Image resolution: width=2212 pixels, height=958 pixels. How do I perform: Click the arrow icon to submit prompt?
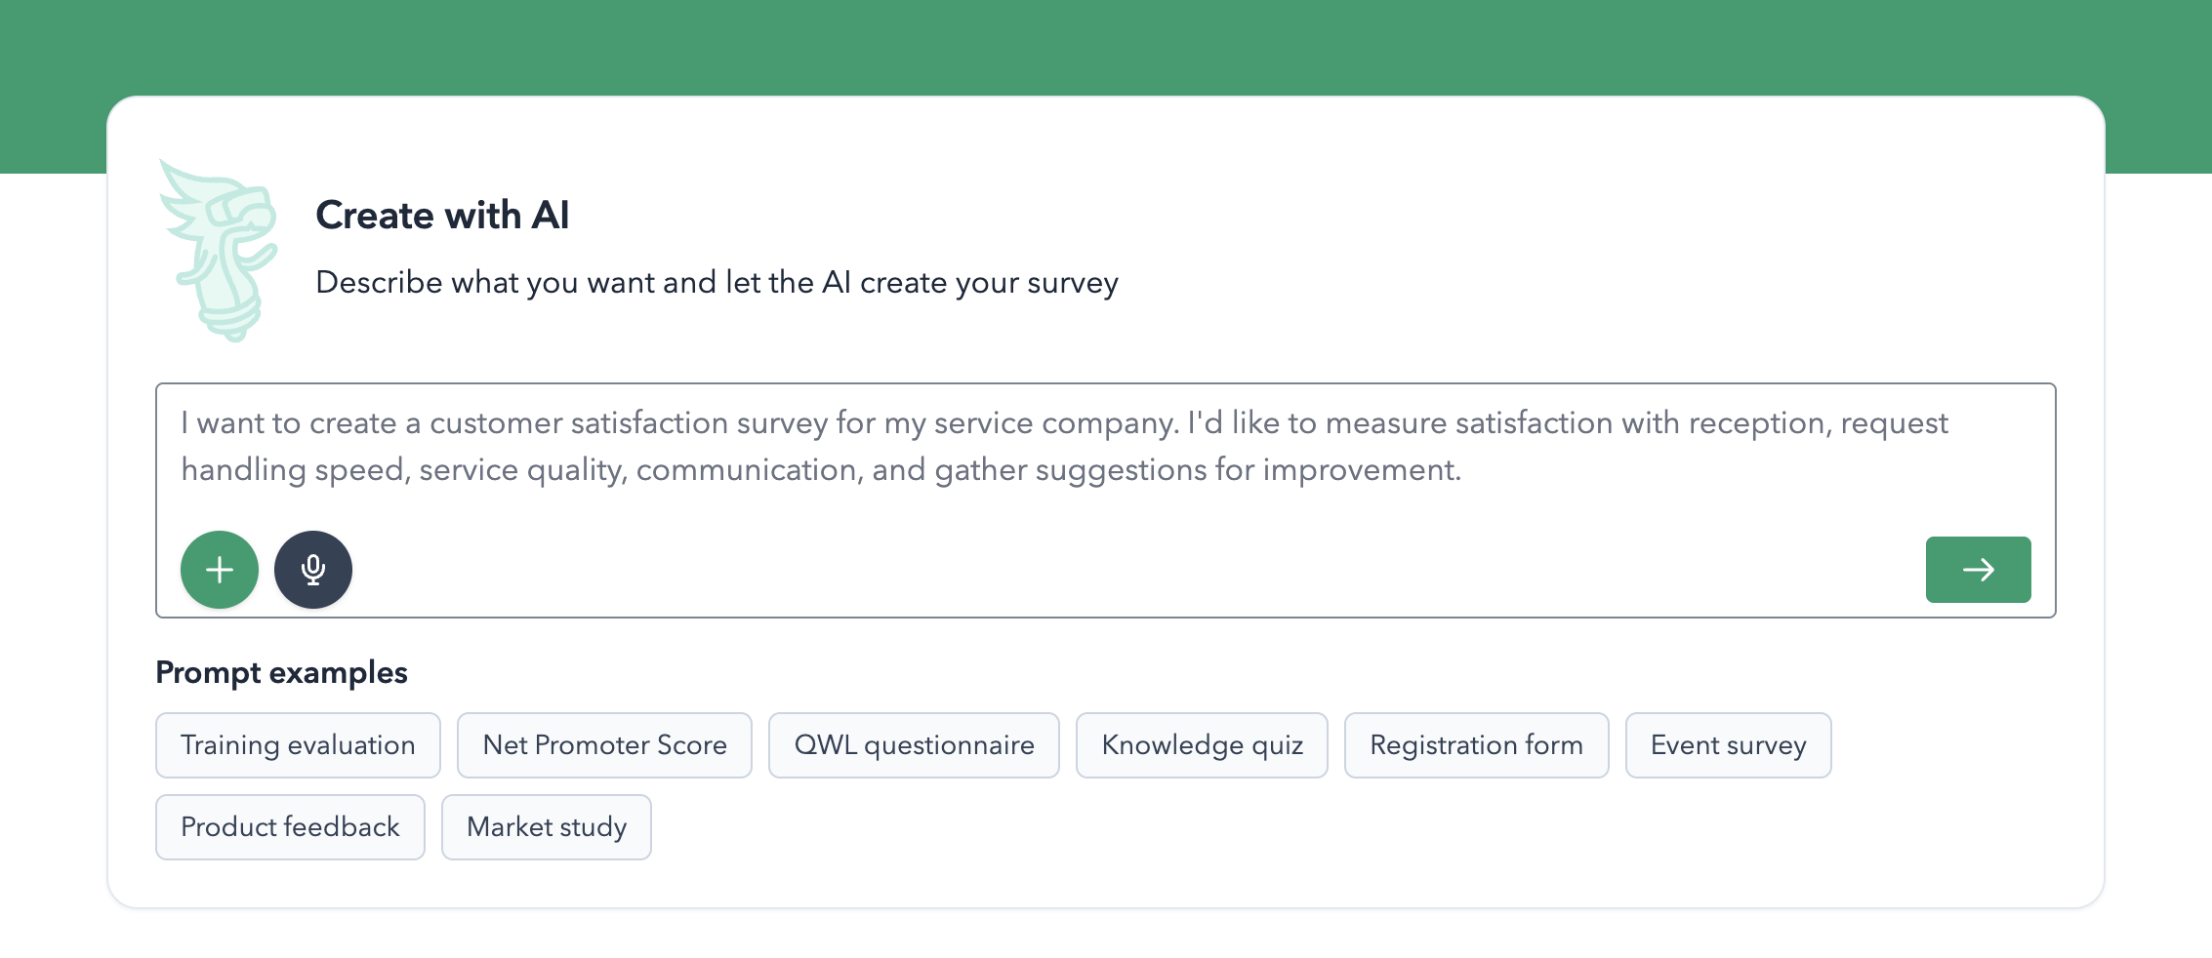(x=1978, y=569)
